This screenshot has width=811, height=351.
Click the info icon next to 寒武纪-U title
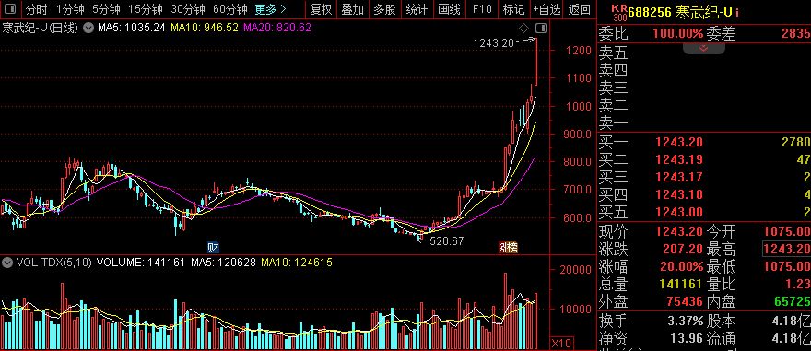click(736, 12)
